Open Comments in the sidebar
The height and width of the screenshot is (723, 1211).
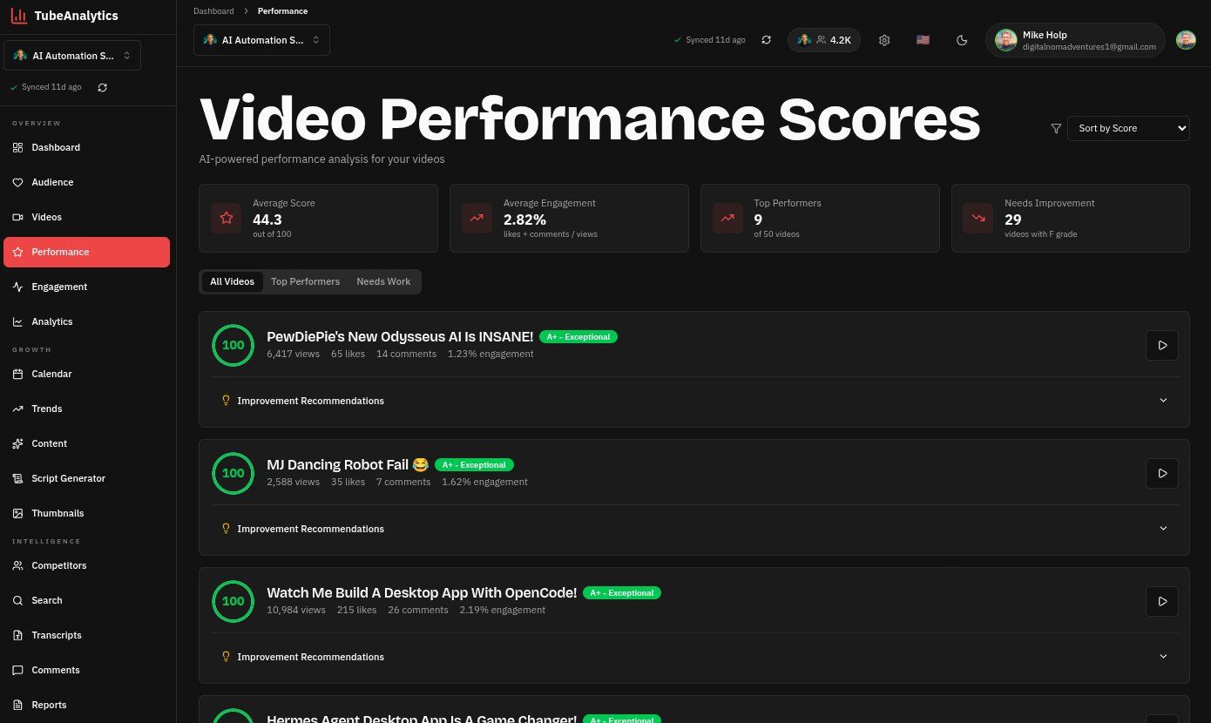click(x=86, y=670)
